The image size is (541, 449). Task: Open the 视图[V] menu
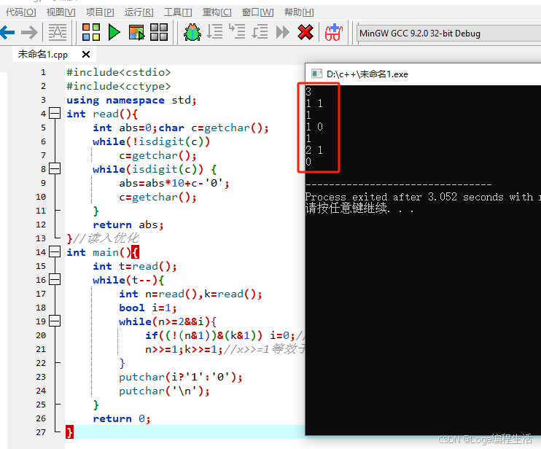[x=61, y=12]
